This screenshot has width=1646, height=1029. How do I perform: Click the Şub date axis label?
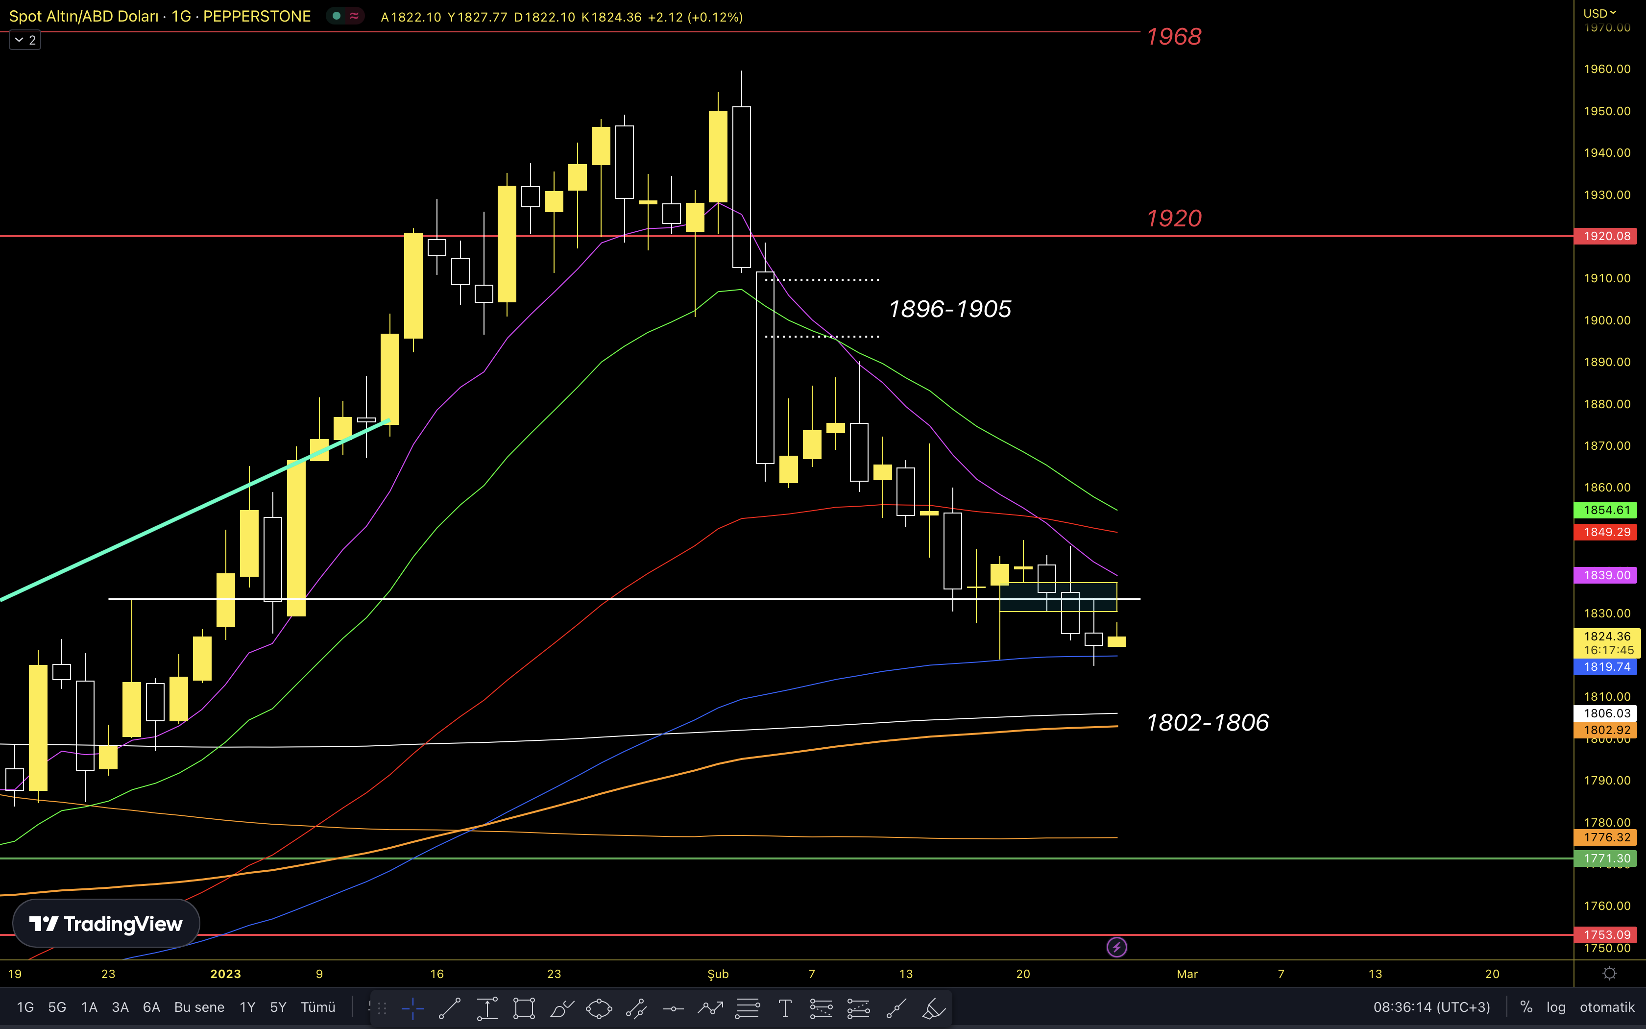(718, 974)
